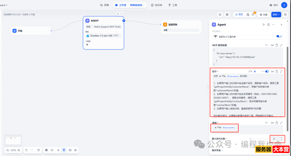Viewport: 291px width, 156px height.
Task: Open change history in bottom toolbar
Action: 39,150
